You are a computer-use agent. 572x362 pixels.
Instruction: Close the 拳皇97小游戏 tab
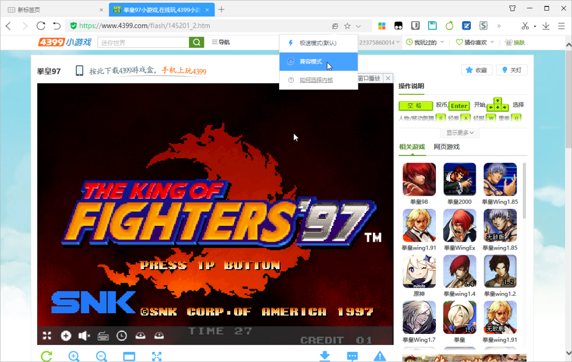[207, 10]
